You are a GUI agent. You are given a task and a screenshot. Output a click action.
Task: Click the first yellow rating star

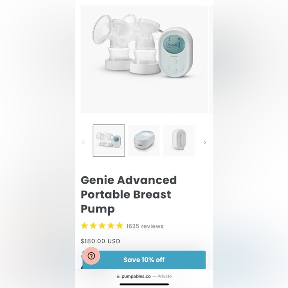pos(84,226)
